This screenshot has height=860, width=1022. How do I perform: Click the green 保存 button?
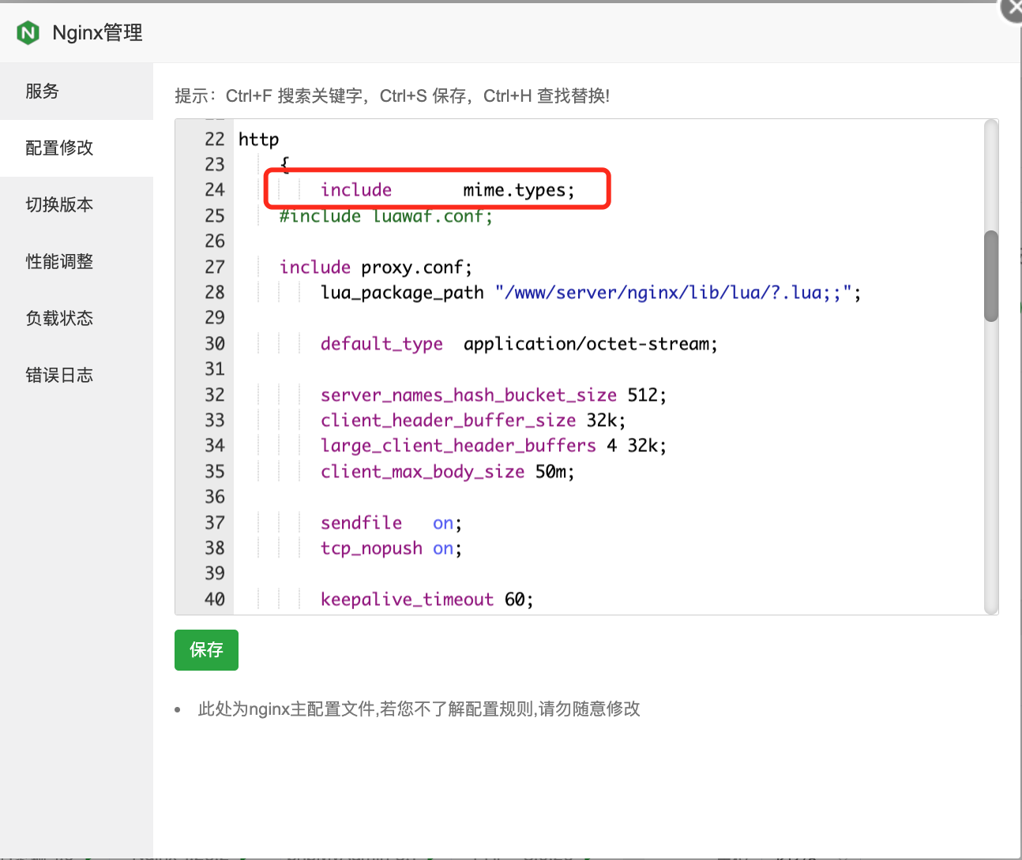(x=206, y=650)
